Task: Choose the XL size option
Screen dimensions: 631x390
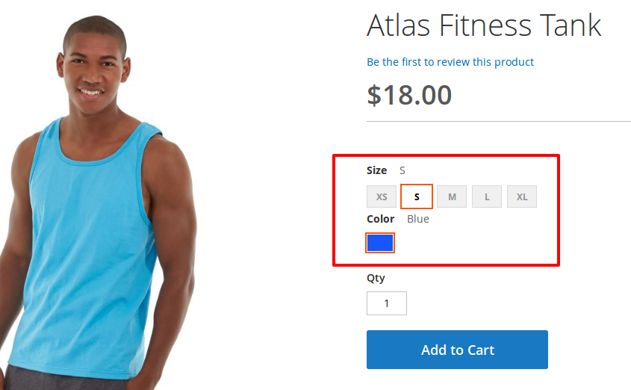Action: (x=522, y=196)
